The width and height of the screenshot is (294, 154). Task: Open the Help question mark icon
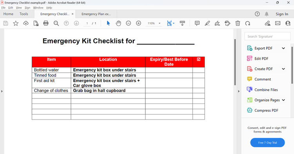257,14
